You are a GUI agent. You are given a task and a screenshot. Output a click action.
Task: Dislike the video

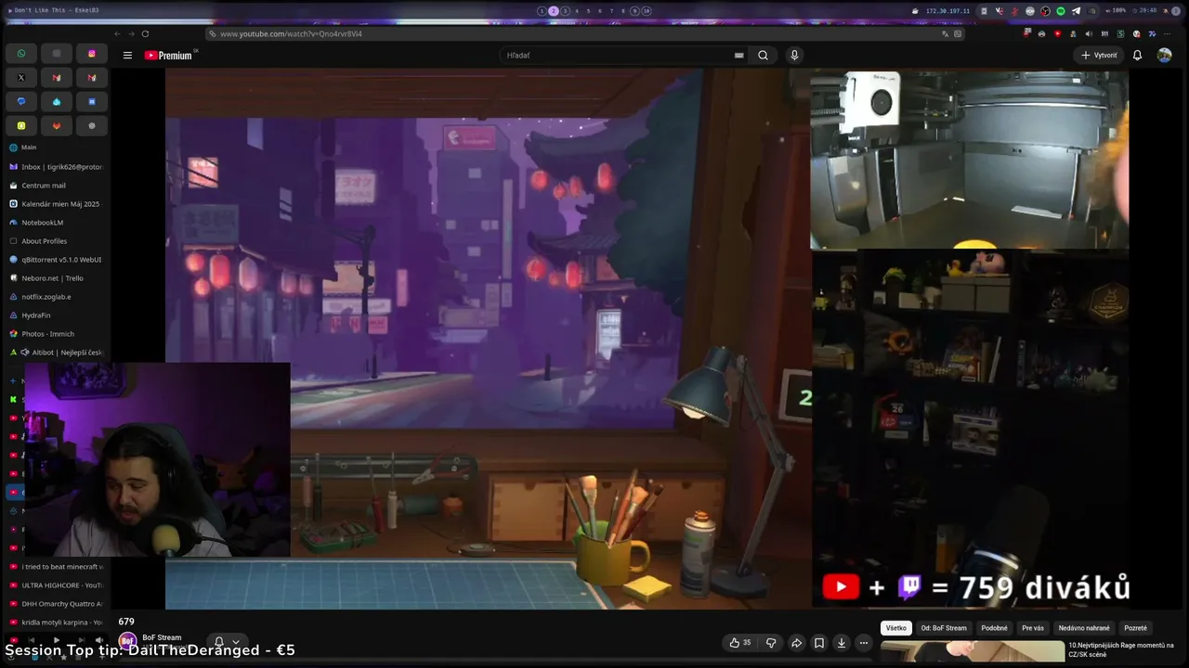pyautogui.click(x=771, y=643)
